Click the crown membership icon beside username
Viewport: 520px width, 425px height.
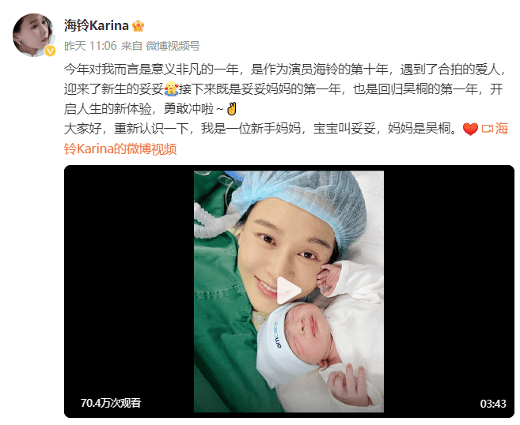pyautogui.click(x=138, y=26)
